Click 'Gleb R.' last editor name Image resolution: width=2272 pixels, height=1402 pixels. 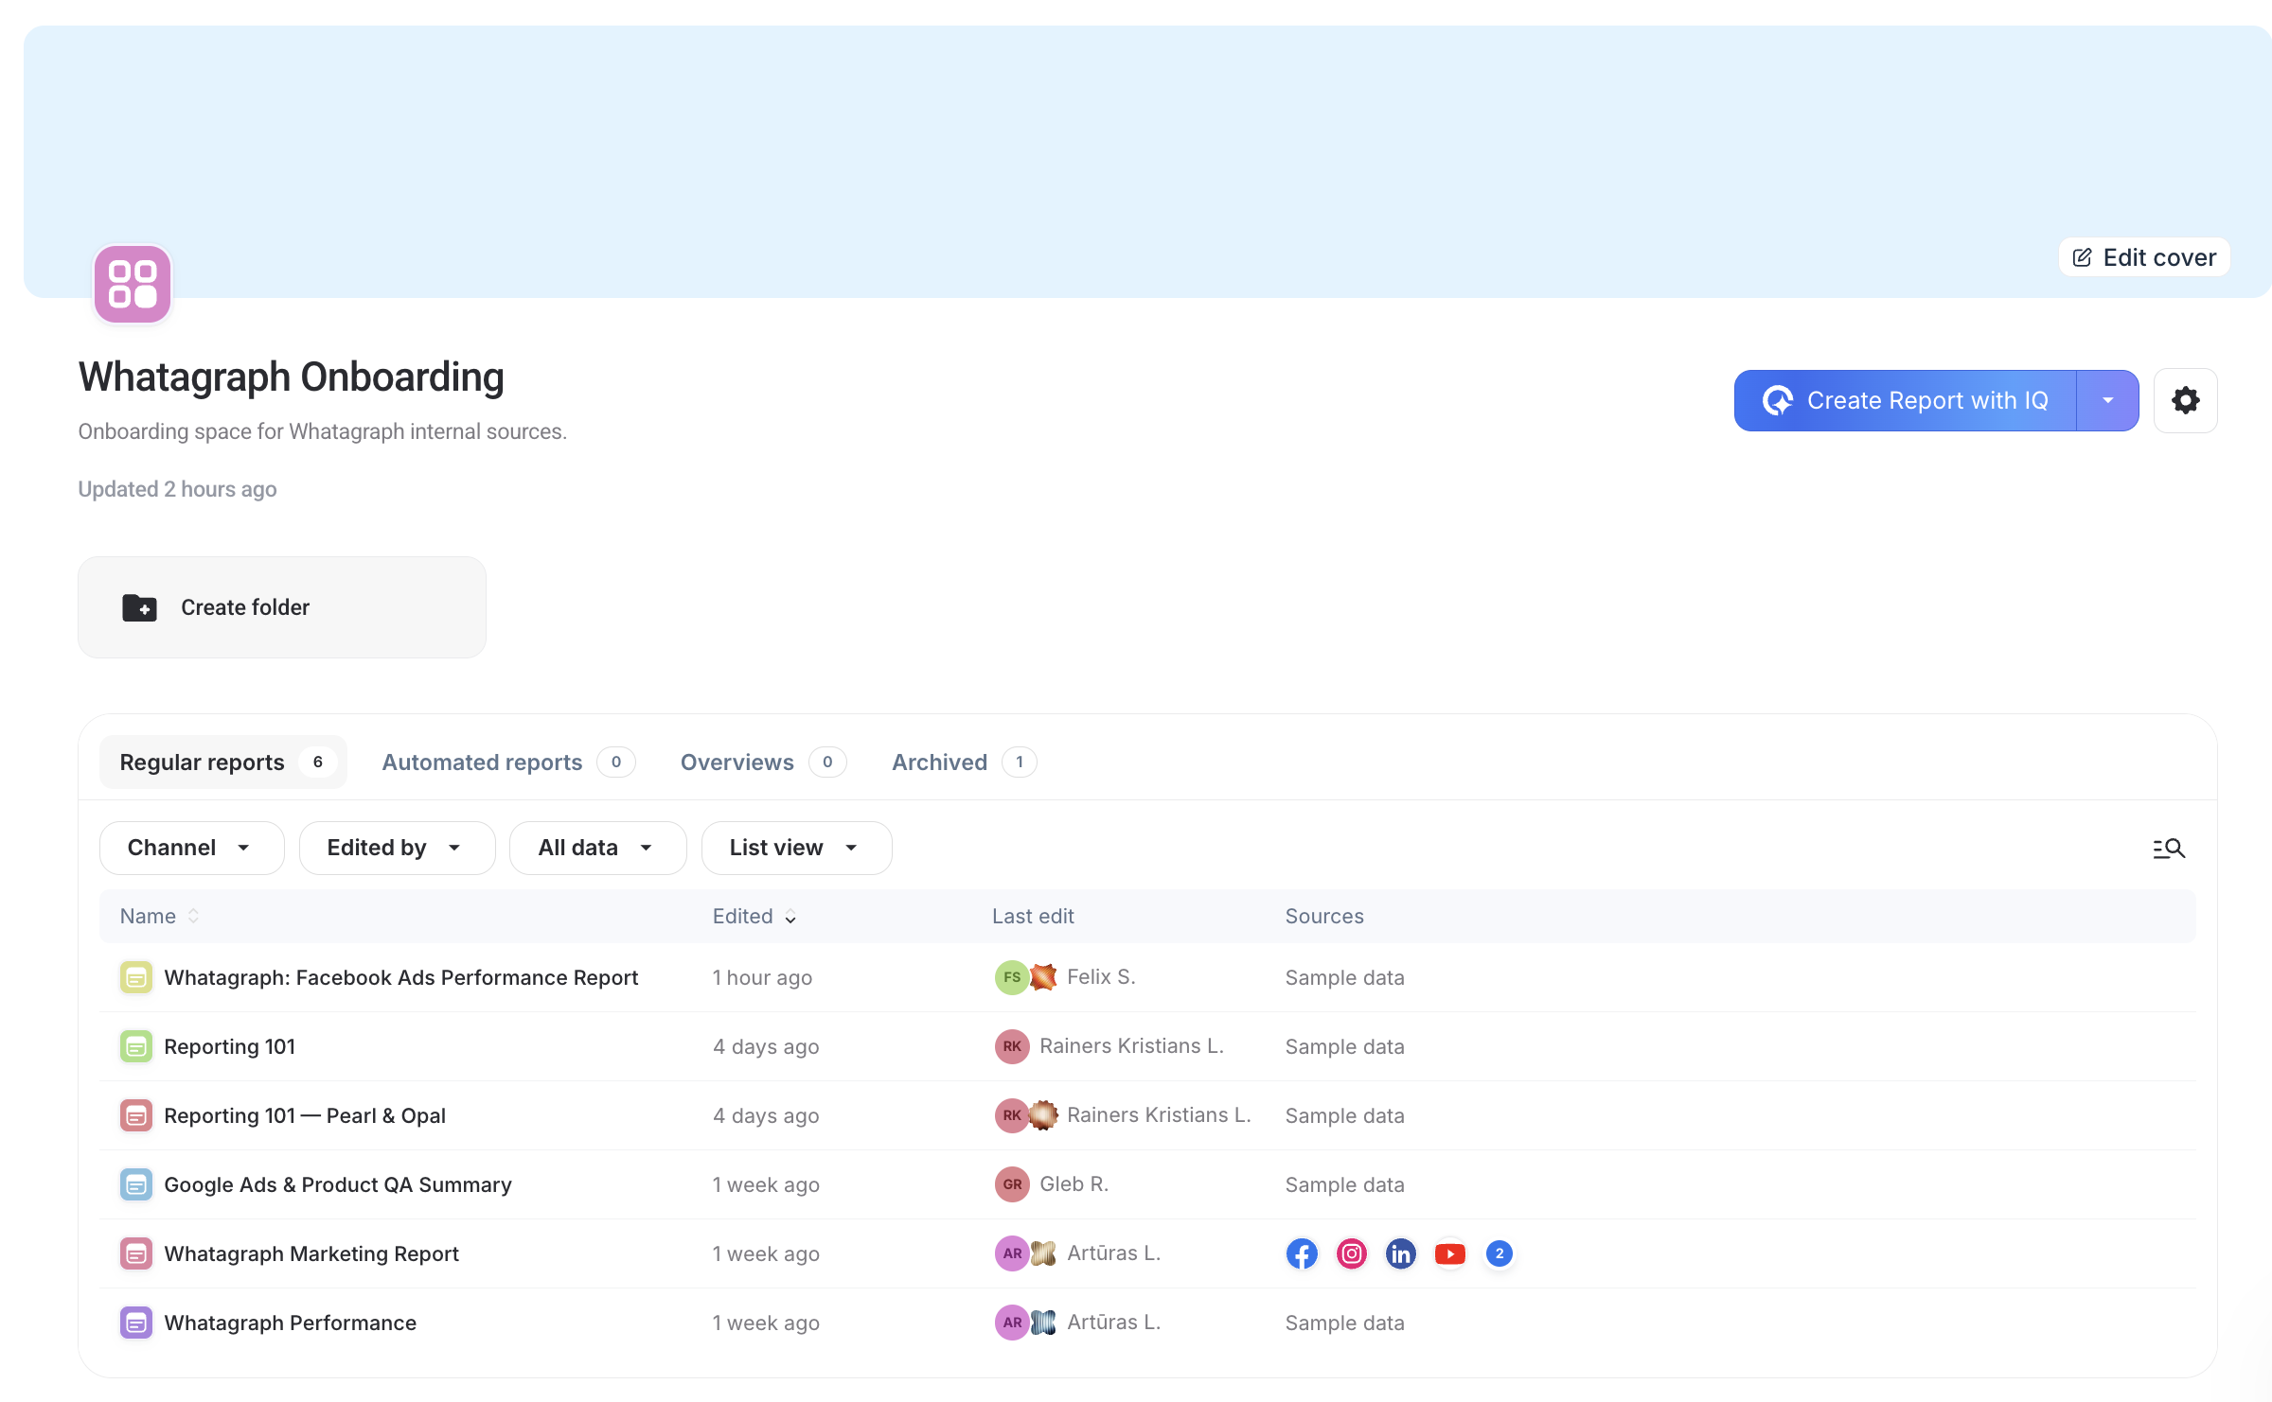tap(1074, 1184)
